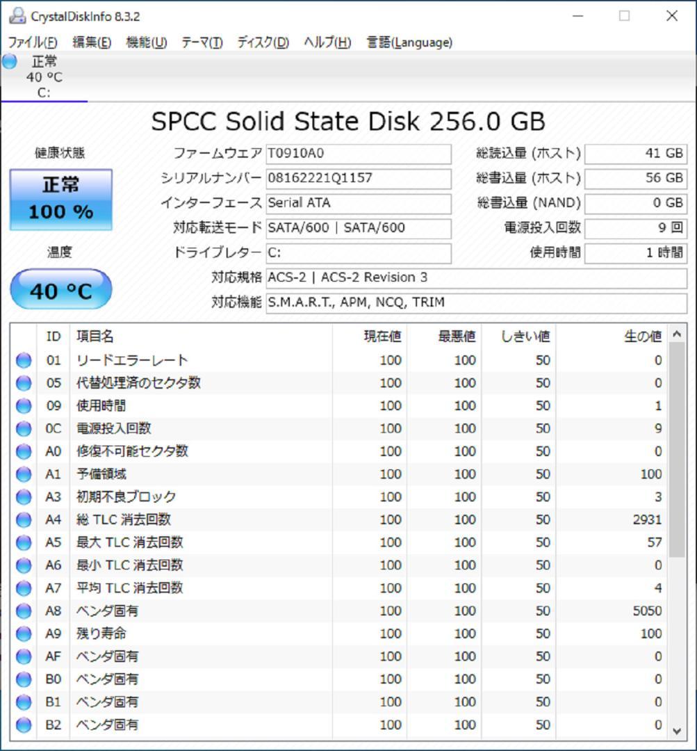The height and width of the screenshot is (751, 697).
Task: Click the serial number field 08162221Q1157
Action: (359, 179)
